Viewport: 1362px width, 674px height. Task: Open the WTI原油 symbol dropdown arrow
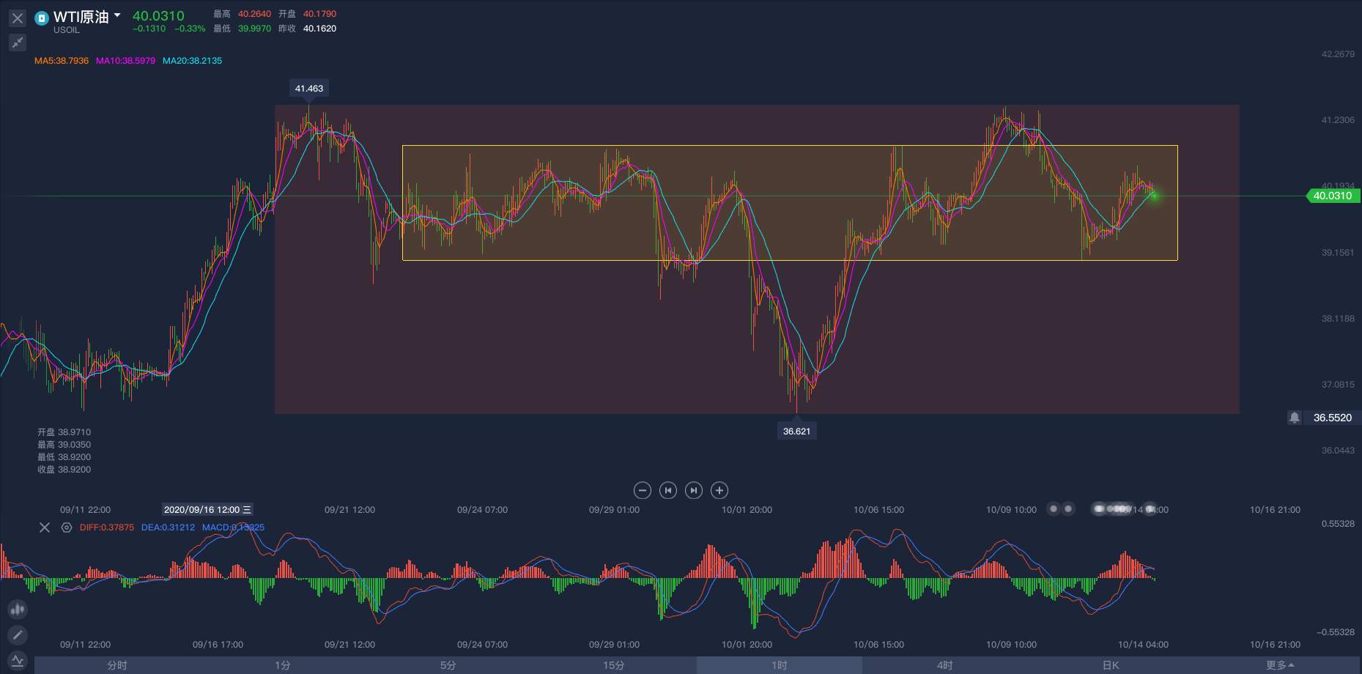pos(117,15)
